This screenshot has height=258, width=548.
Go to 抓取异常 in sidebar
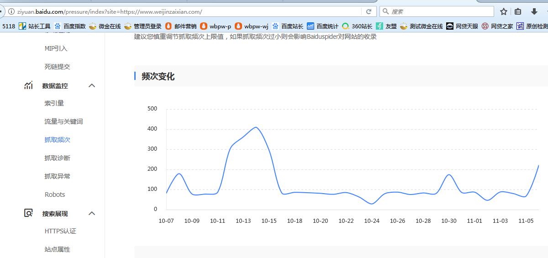click(x=57, y=176)
